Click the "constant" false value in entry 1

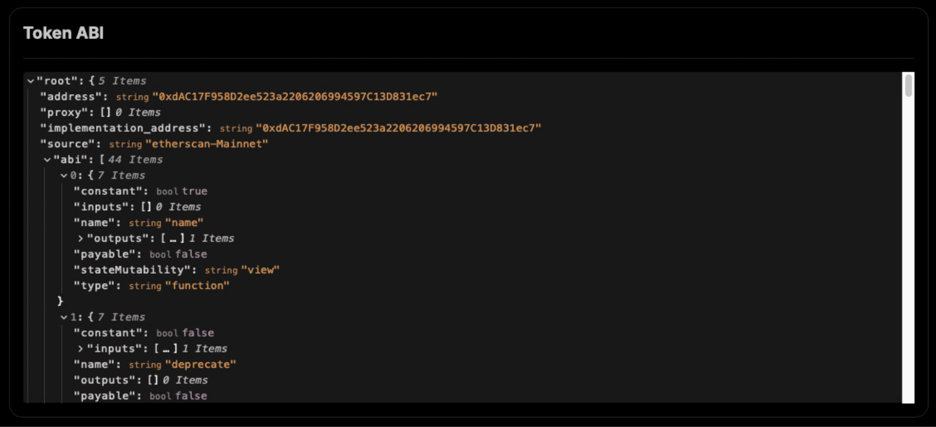(x=198, y=333)
